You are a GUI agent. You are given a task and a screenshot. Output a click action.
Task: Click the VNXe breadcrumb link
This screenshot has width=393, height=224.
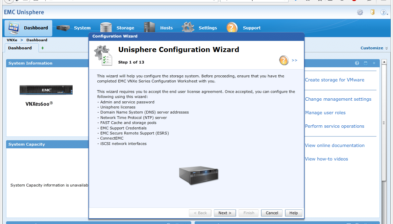12,40
